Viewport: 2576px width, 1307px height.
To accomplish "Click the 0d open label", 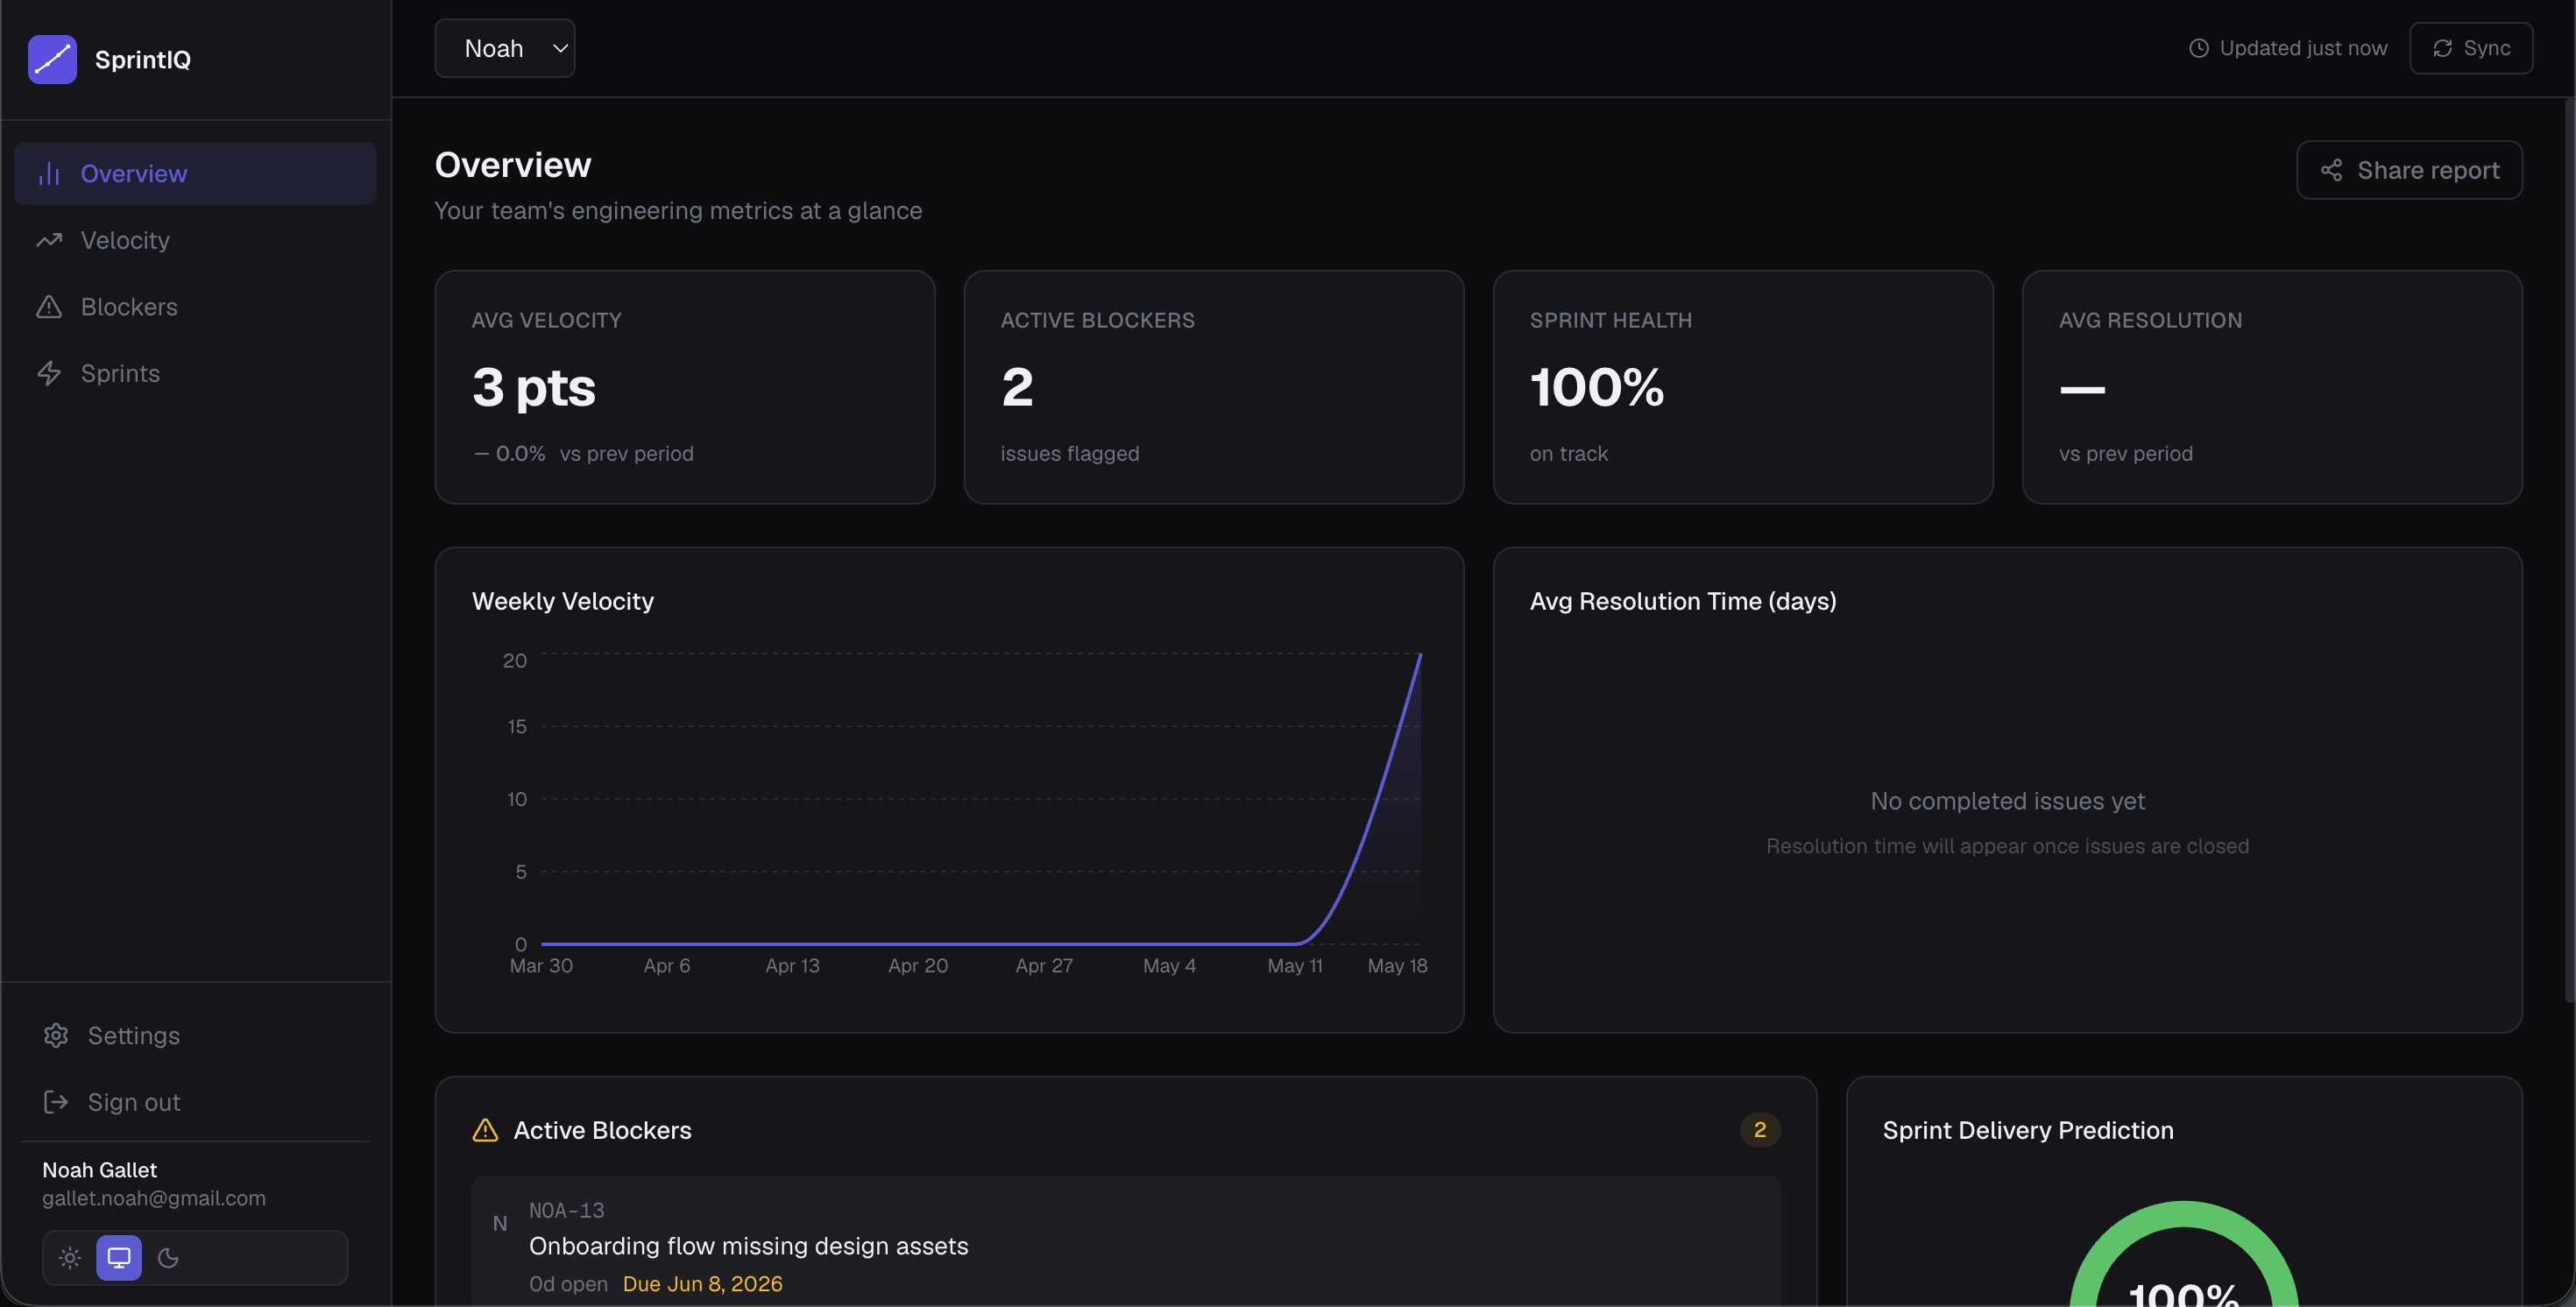I will (x=568, y=1284).
